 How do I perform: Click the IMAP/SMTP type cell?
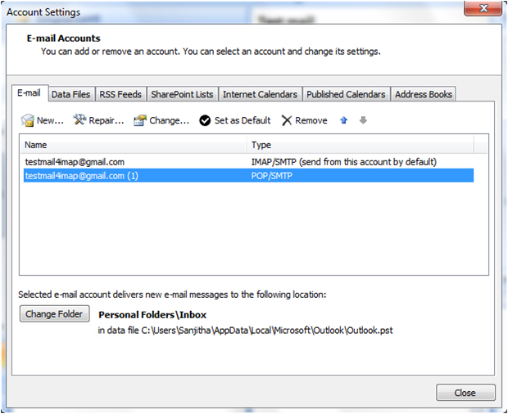[344, 162]
